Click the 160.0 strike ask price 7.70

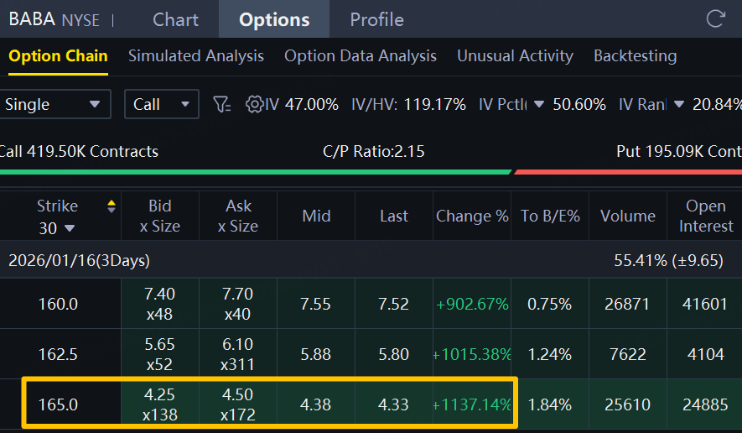tap(239, 294)
